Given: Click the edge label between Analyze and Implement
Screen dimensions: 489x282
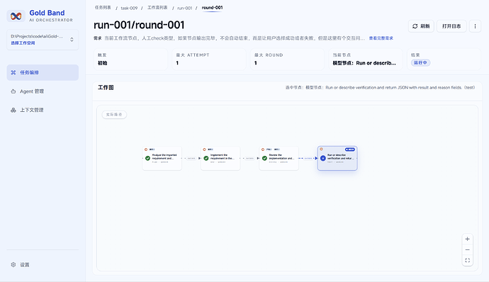Looking at the screenshot, I should point(191,158).
